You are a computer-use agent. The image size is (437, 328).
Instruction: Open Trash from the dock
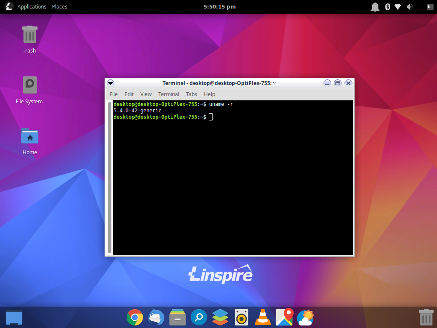pos(426,317)
